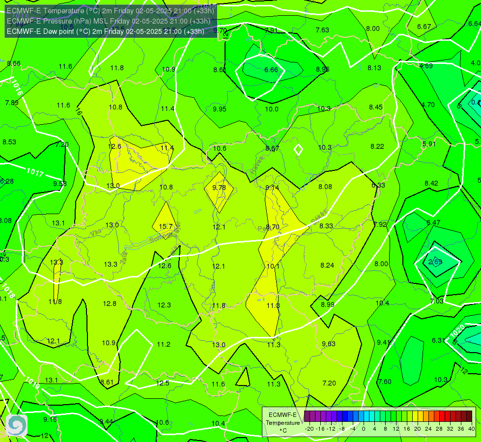Screen dimensions: 481x442
Task: Click the 8.45 temperature value
Action: (x=376, y=107)
